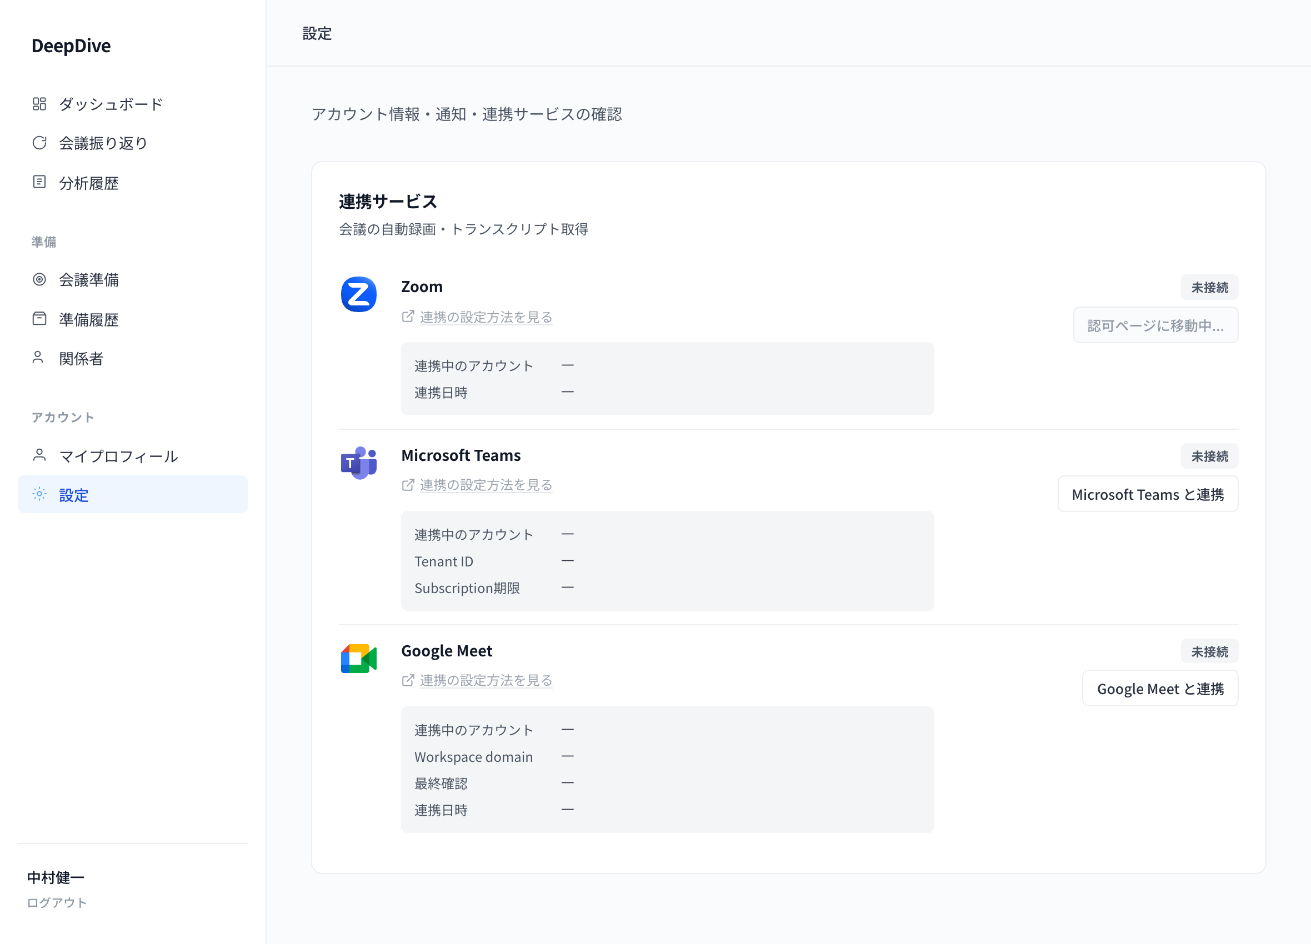Click the 連携サービス section heading
This screenshot has height=944, width=1311.
coord(388,201)
